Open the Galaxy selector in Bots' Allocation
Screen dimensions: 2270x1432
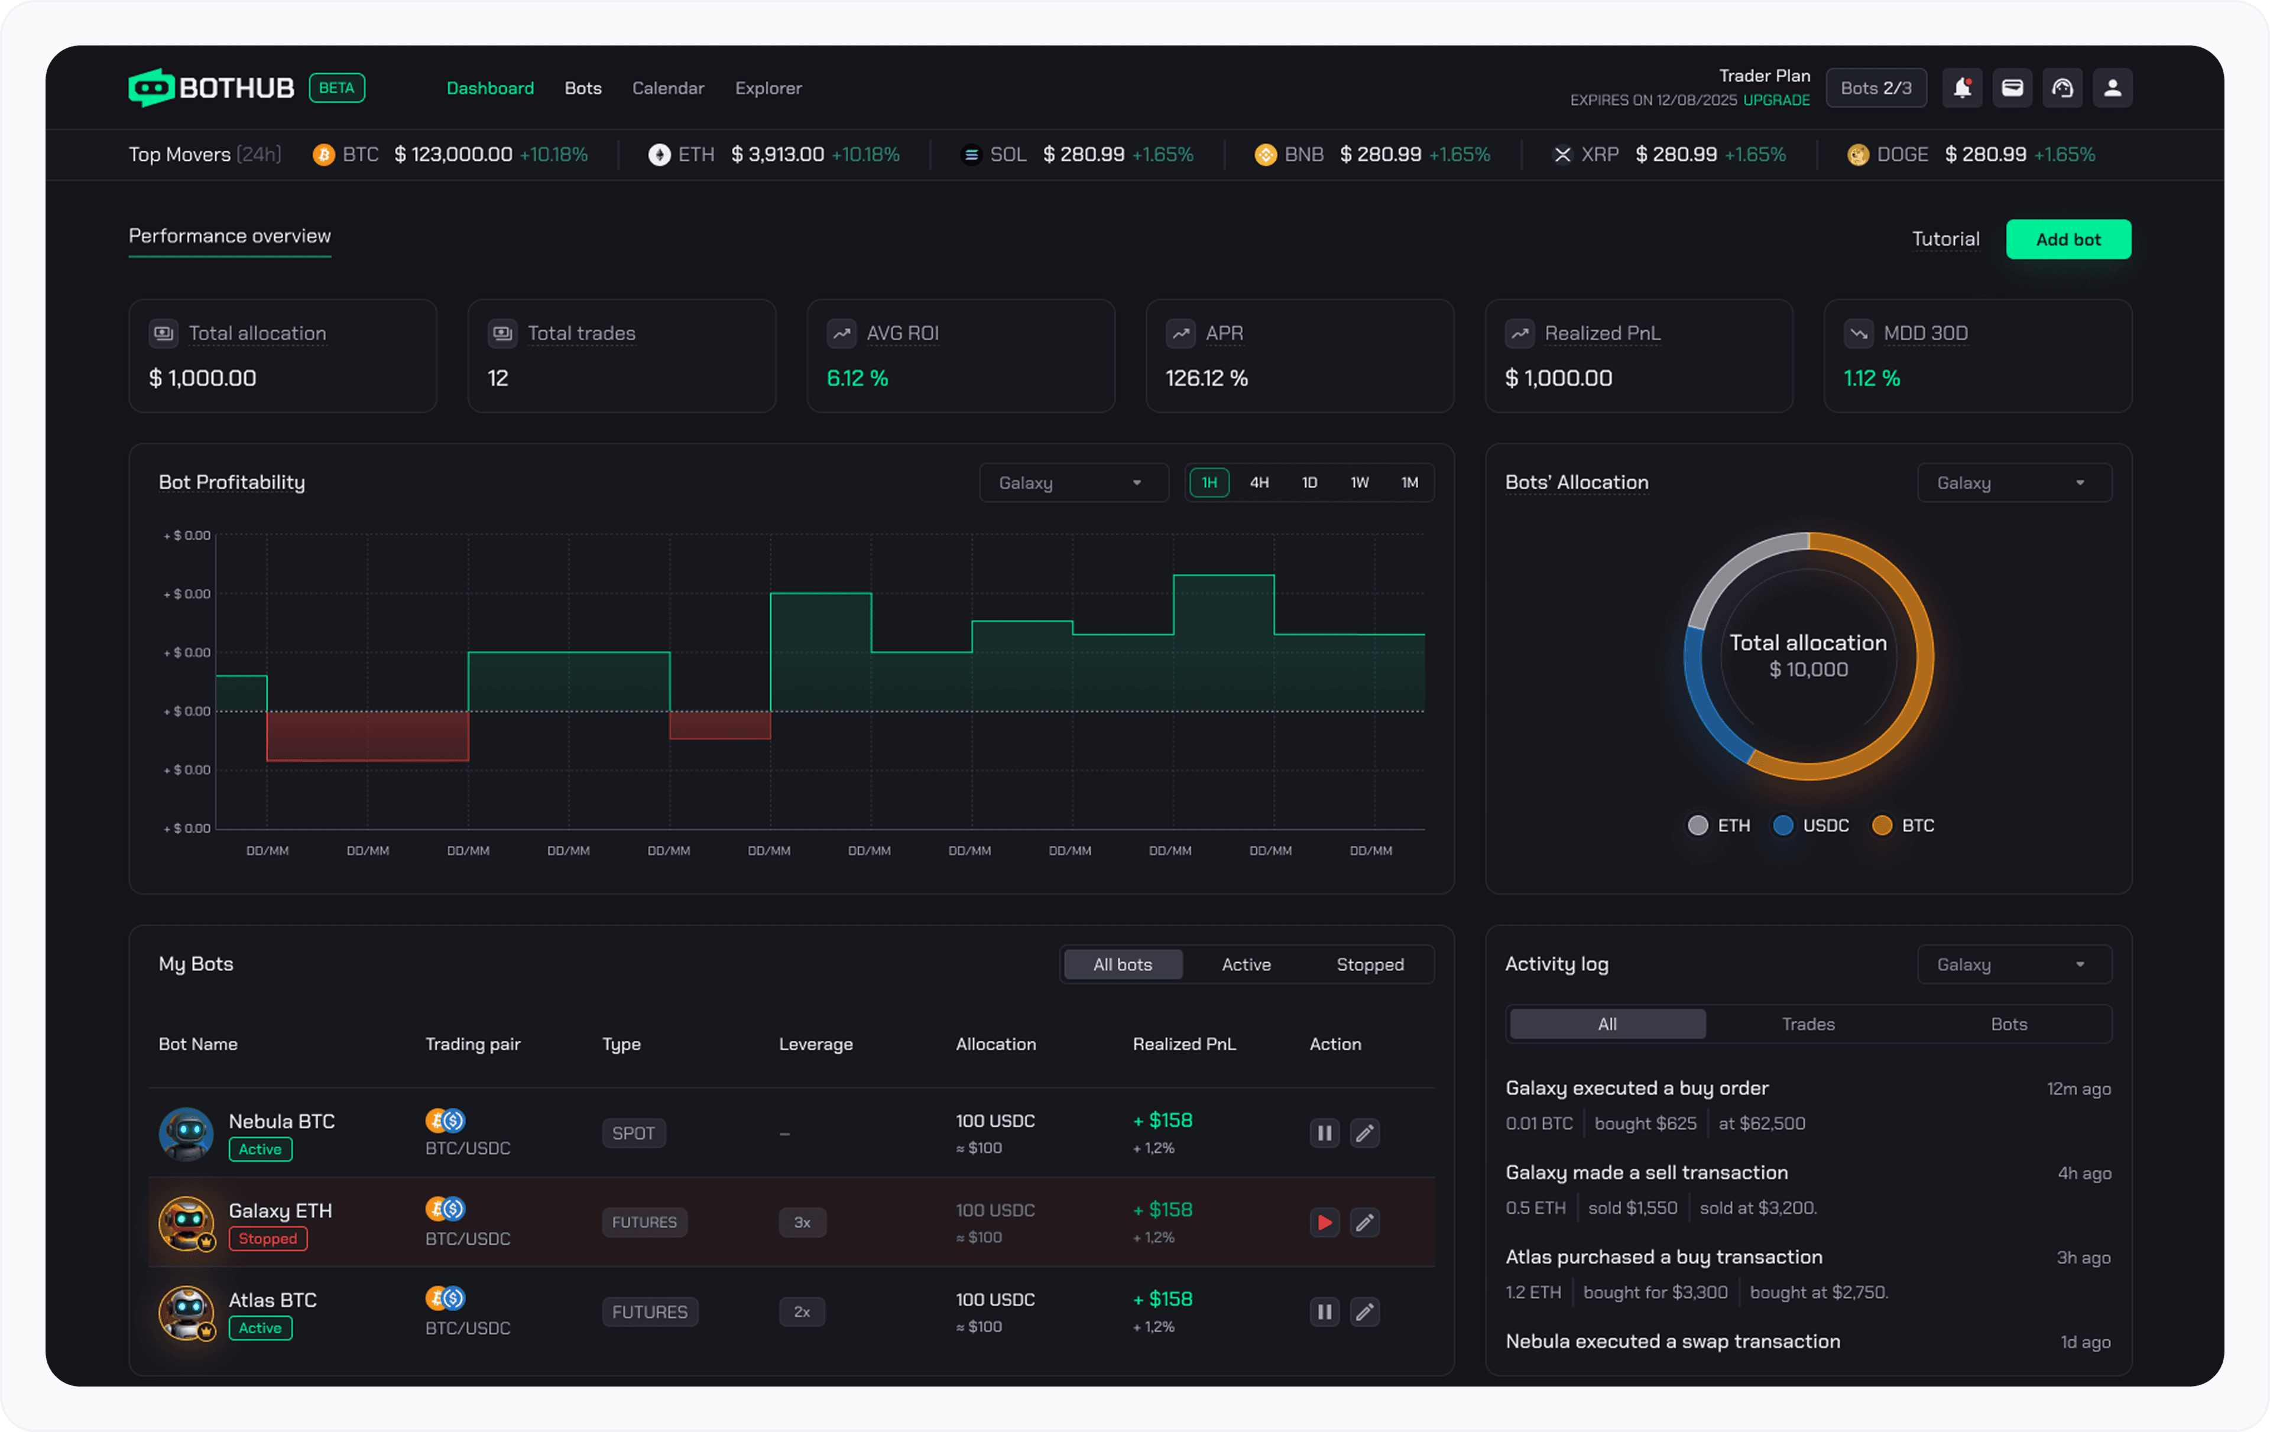[2013, 482]
